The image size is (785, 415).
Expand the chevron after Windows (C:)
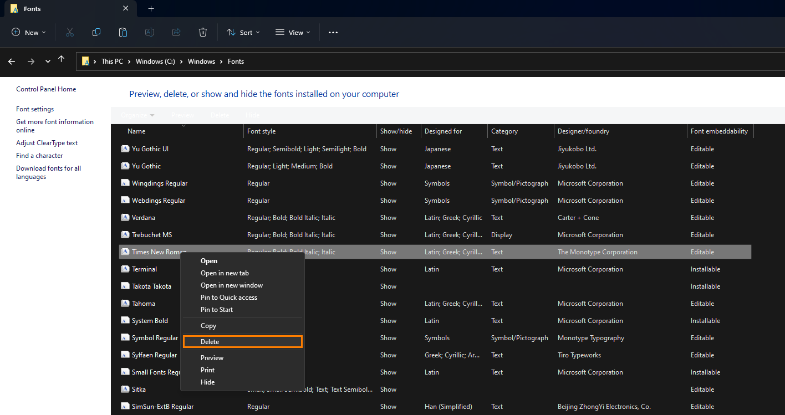click(181, 62)
